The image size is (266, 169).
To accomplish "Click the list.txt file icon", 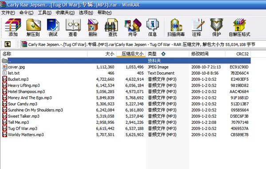I will point(5,73).
